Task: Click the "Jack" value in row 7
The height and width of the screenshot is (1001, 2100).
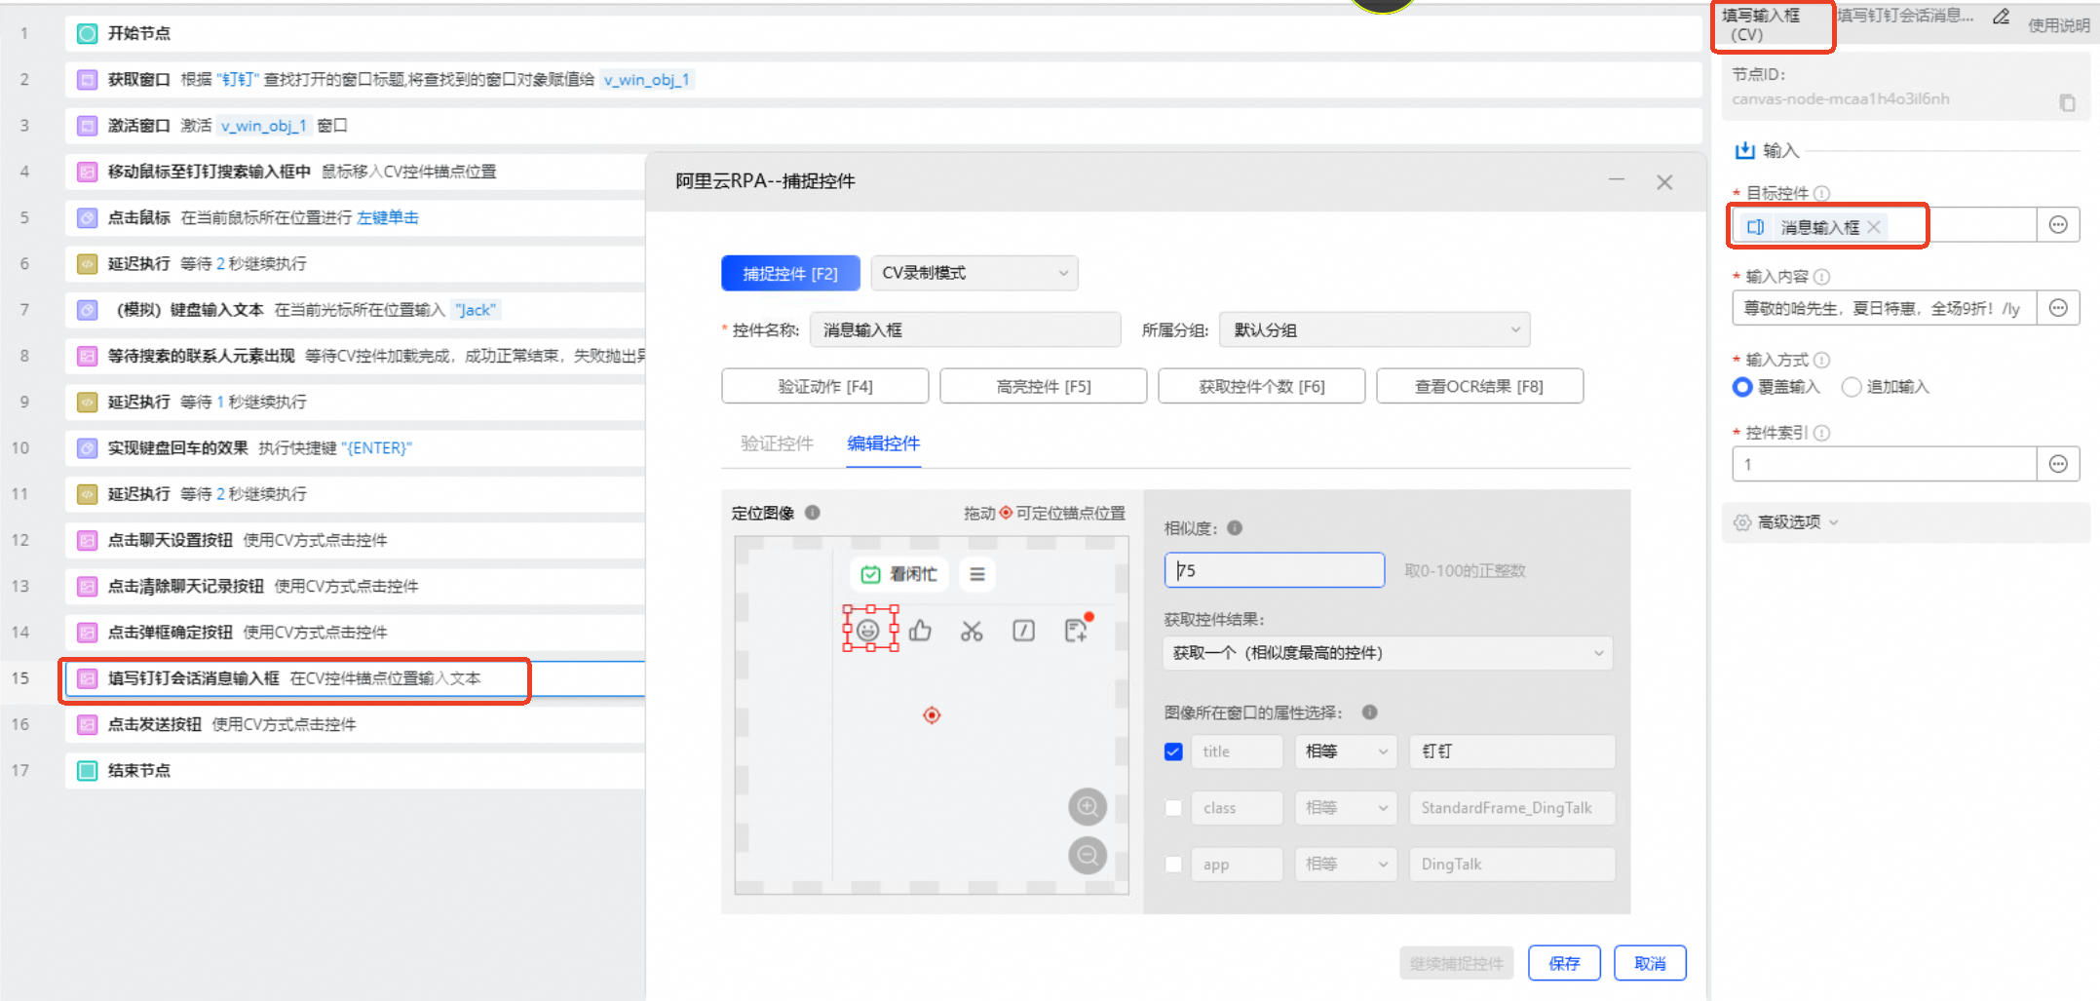Action: pyautogui.click(x=476, y=310)
